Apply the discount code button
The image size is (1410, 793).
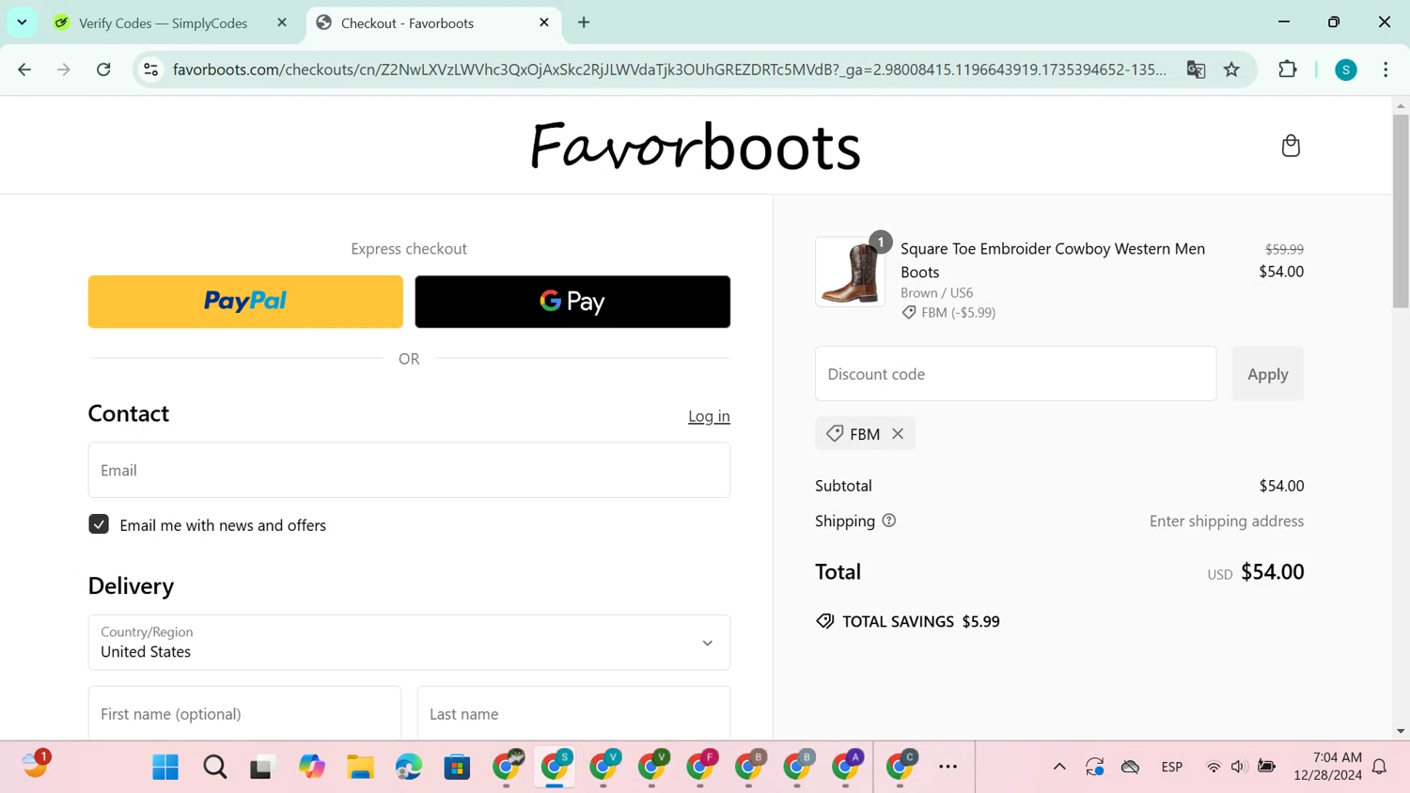(1268, 374)
